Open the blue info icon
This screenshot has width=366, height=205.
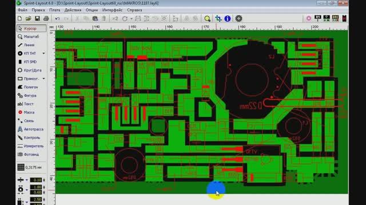pos(228,19)
